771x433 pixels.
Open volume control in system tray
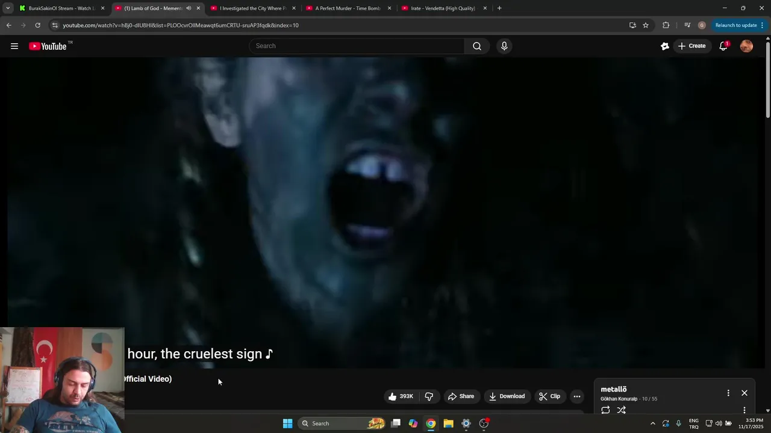point(719,423)
